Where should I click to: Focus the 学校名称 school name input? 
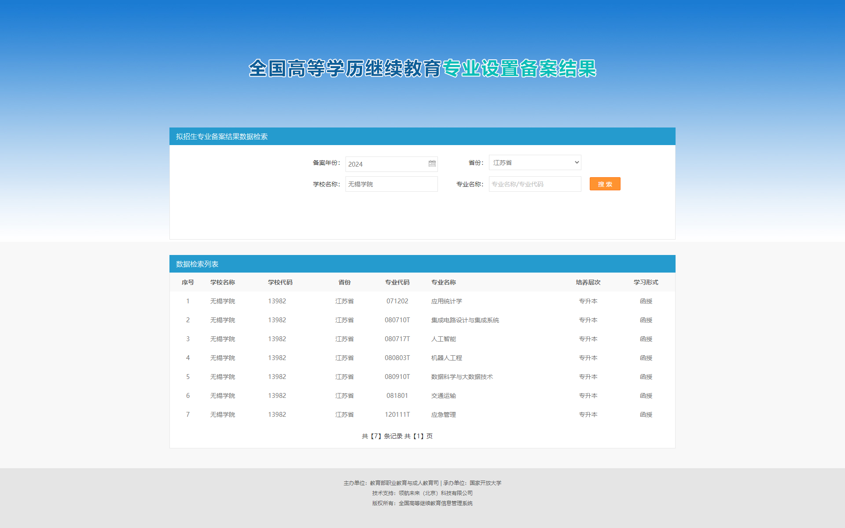pos(391,184)
